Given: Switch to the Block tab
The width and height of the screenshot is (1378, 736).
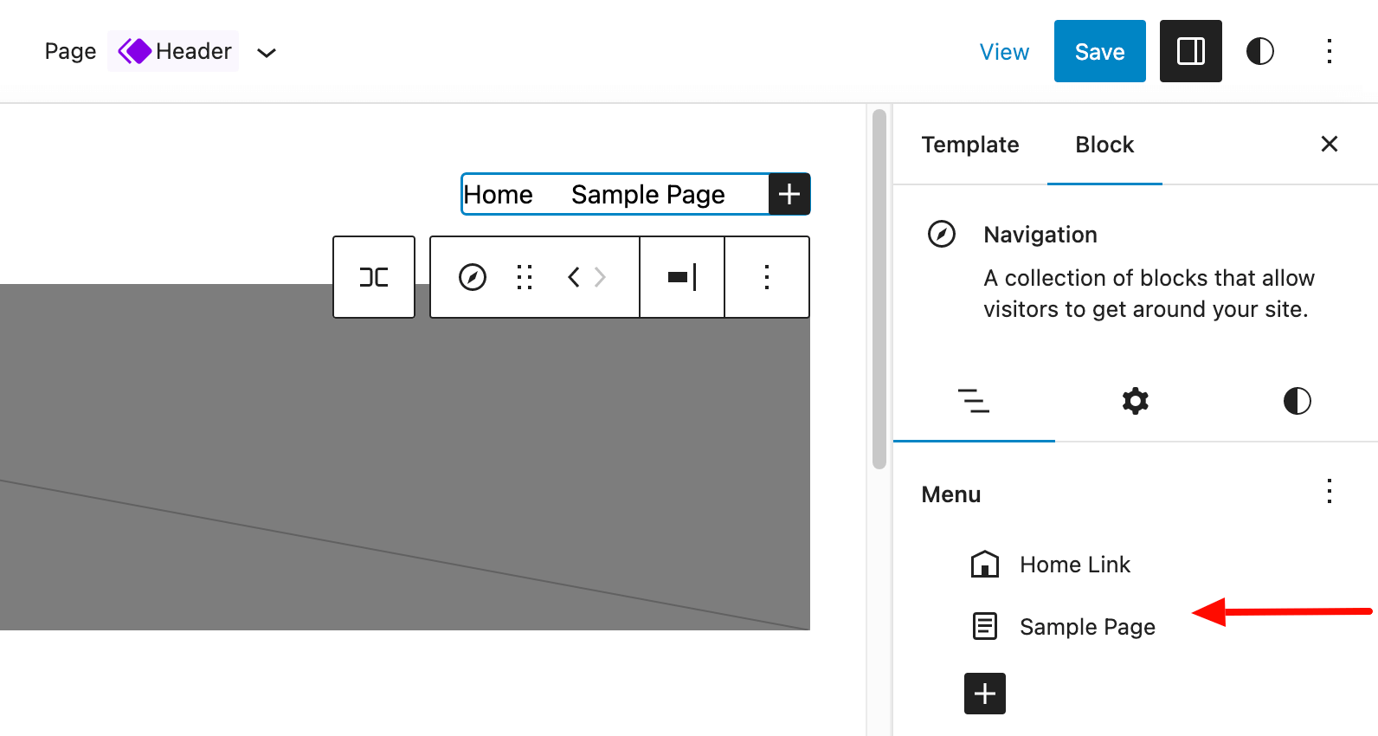Looking at the screenshot, I should click(x=1104, y=145).
